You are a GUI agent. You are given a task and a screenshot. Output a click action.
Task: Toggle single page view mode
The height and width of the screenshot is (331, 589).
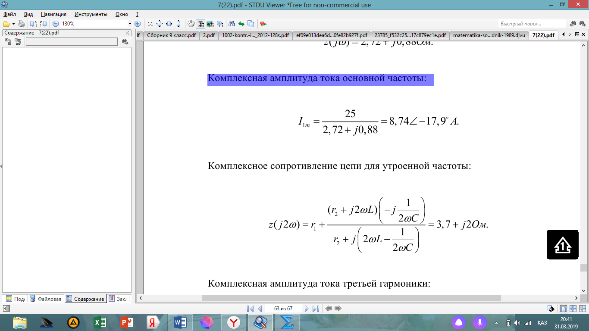pos(563,309)
